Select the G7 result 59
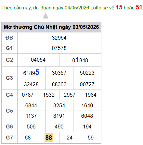143x145 pixels. (x=91, y=138)
